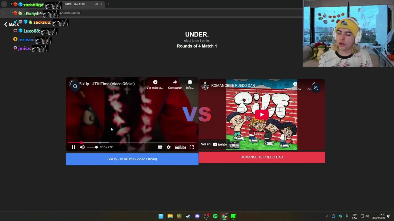
Task: Open File Explorer from the taskbar
Action: pos(170,216)
